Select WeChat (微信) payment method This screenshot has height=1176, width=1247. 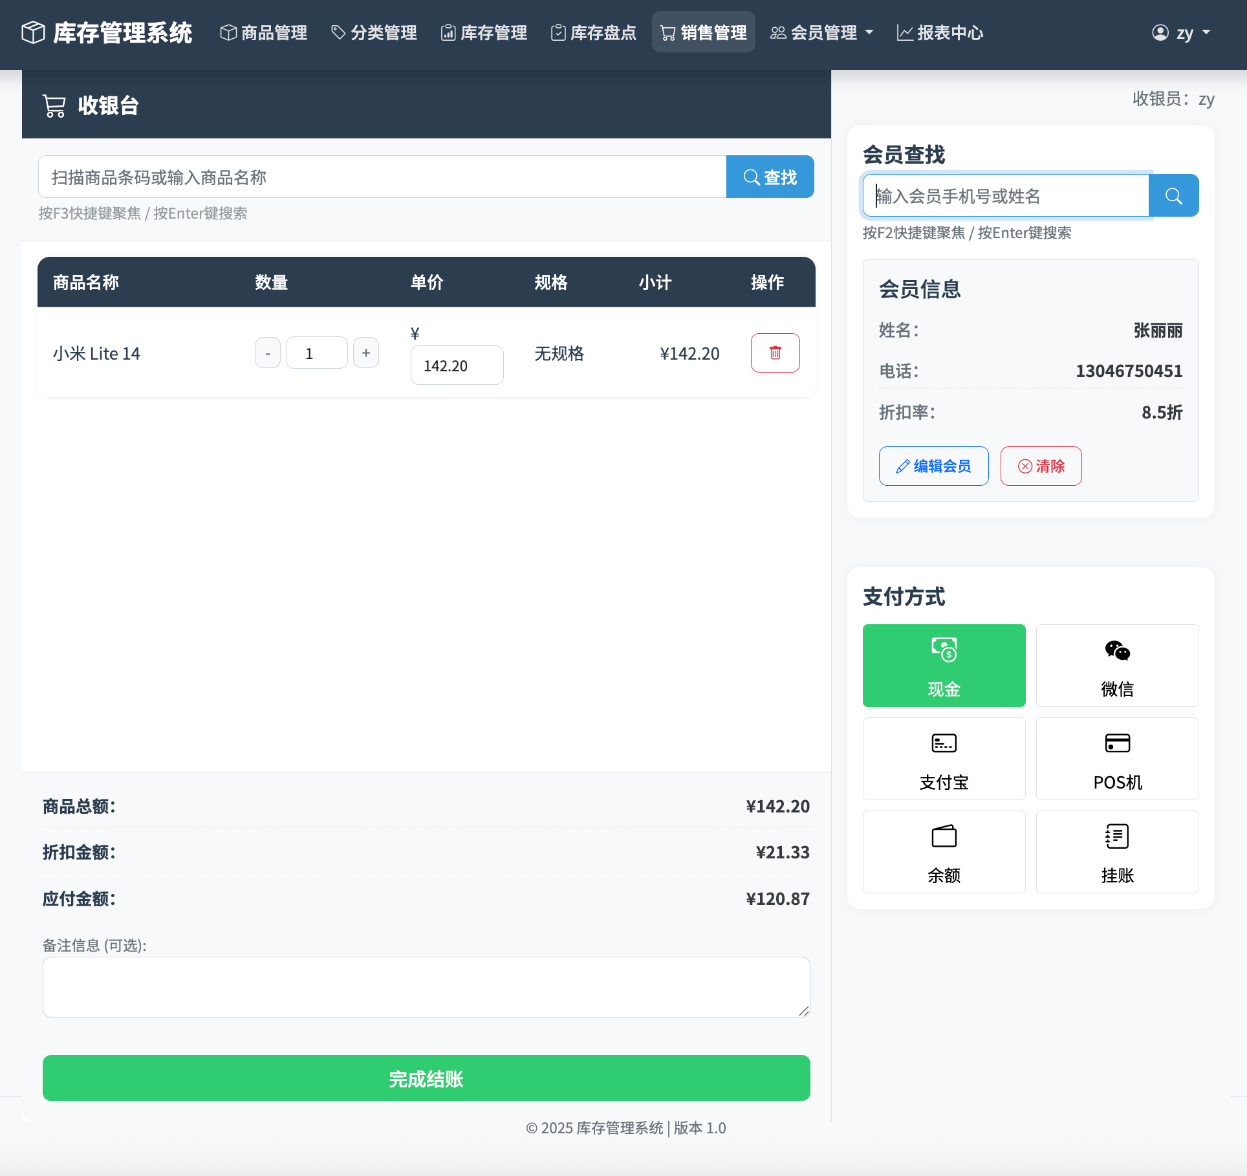(x=1117, y=665)
